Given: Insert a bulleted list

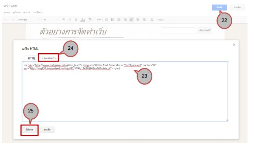Looking at the screenshot, I should point(113,20).
